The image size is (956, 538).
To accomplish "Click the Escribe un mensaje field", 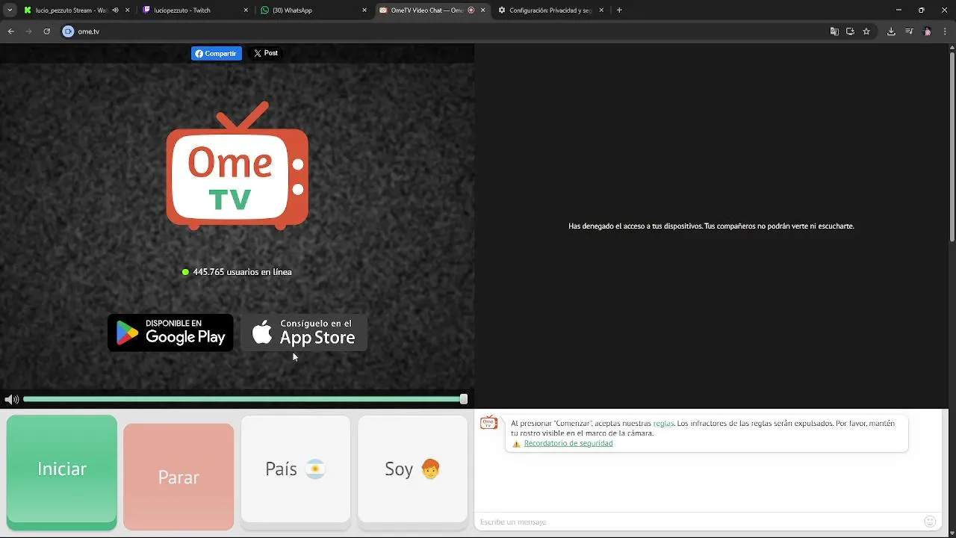I will (698, 522).
